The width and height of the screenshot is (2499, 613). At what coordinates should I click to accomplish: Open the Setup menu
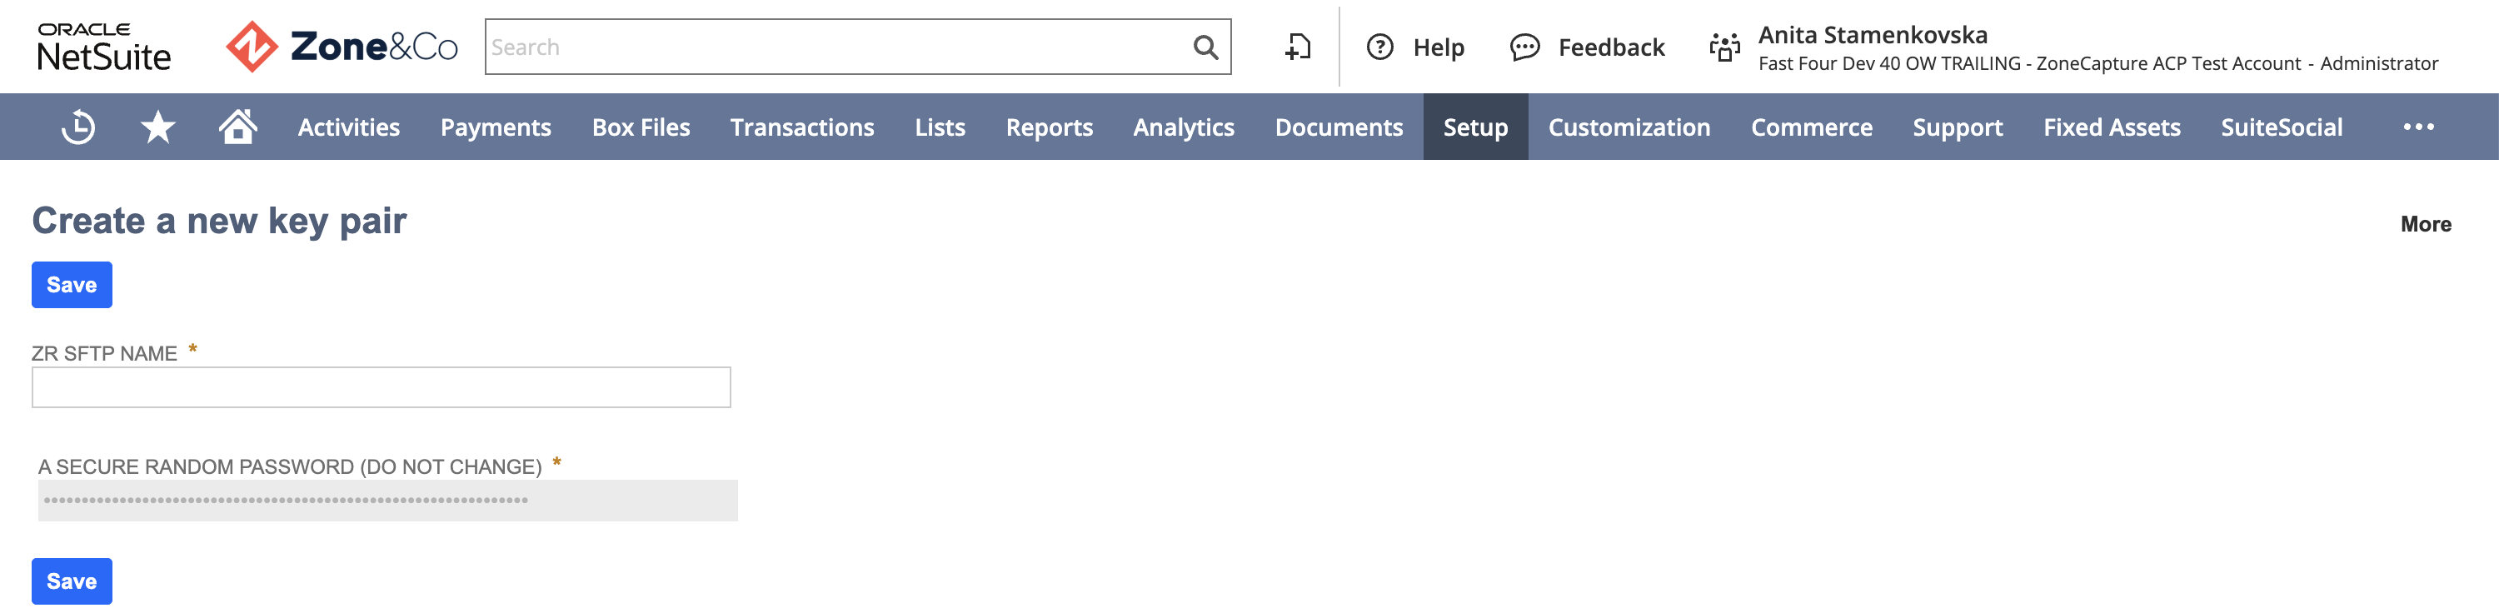(1475, 127)
